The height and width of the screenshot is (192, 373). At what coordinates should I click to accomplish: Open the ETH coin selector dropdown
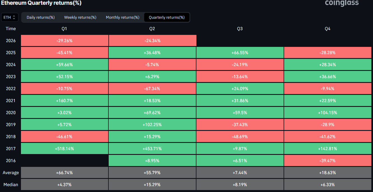10,17
